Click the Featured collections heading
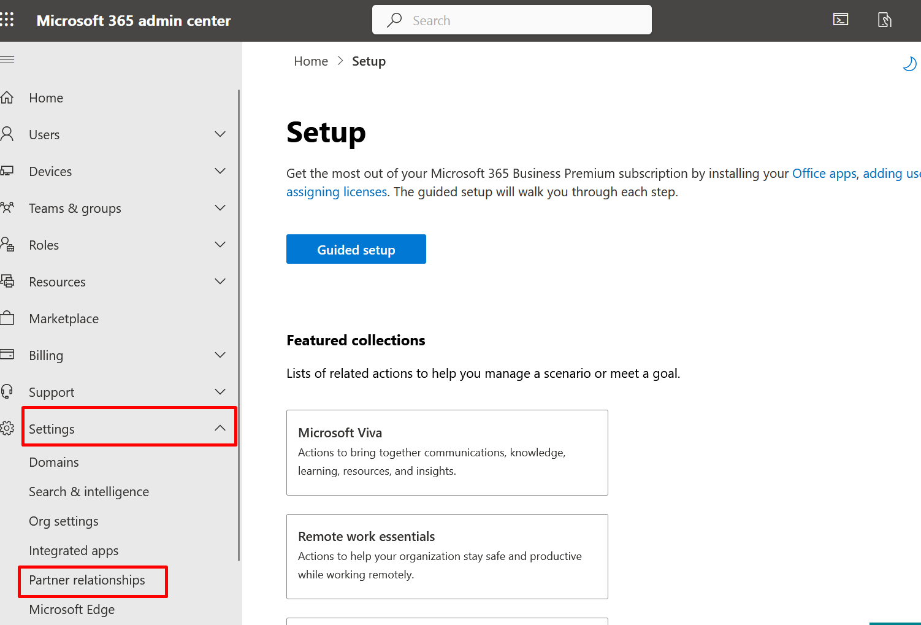The width and height of the screenshot is (921, 625). pyautogui.click(x=356, y=340)
